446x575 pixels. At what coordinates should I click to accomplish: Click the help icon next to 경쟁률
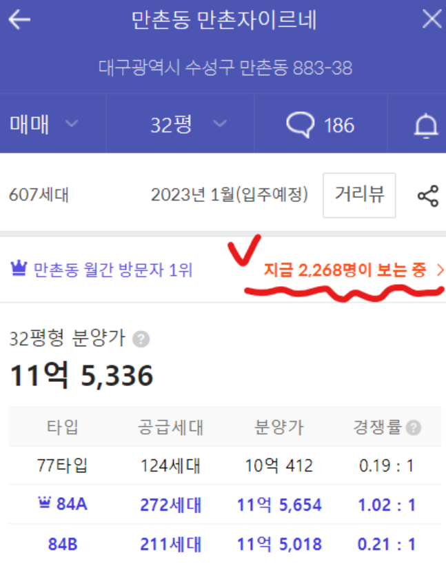[414, 427]
